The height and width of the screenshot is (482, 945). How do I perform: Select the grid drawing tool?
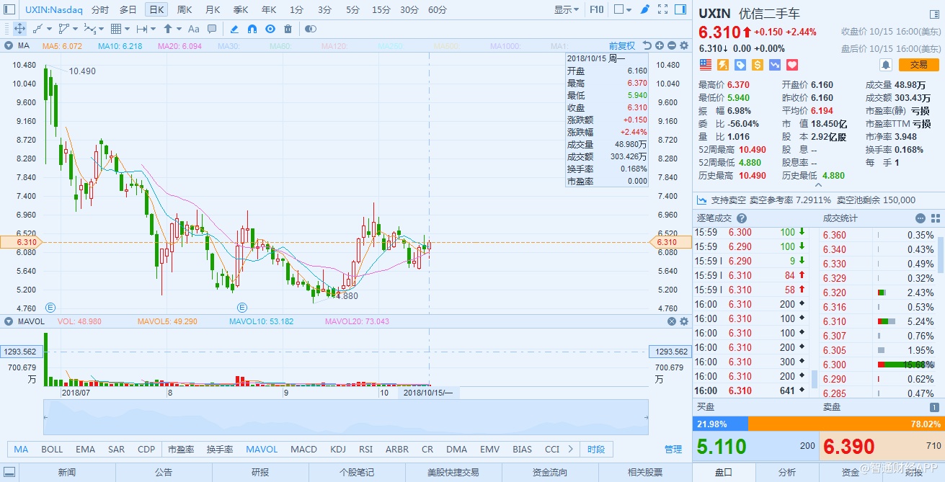115,29
